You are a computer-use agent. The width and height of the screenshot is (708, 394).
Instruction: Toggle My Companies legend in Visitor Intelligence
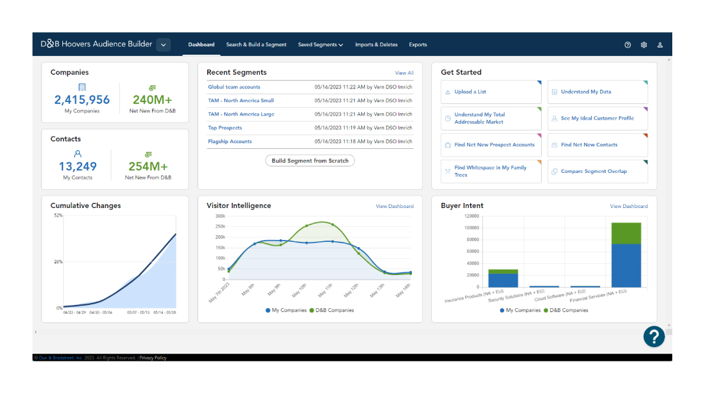coord(286,310)
